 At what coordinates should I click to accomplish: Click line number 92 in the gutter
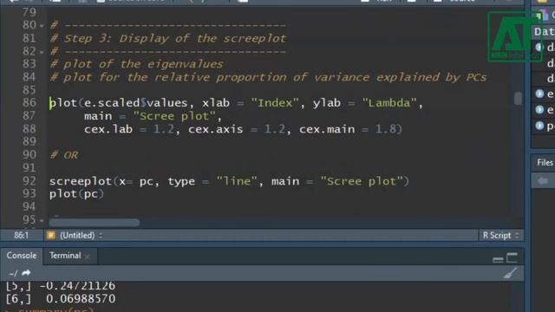tap(29, 181)
